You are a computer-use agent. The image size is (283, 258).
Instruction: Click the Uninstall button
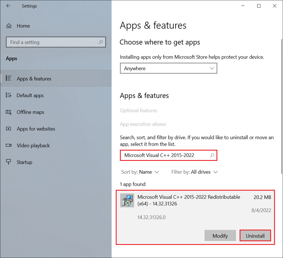[x=255, y=236]
